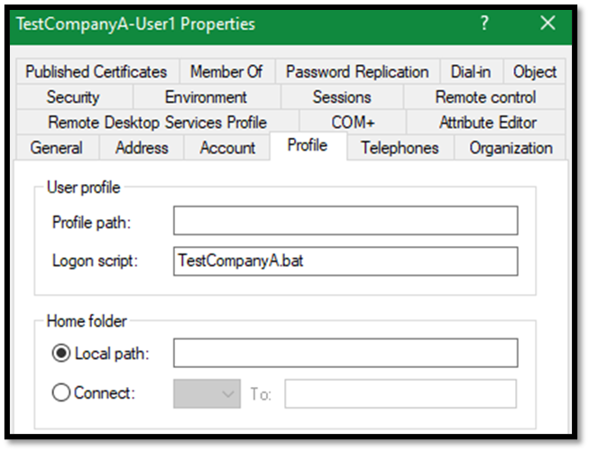Select the Local path radio button
The width and height of the screenshot is (589, 451).
tap(61, 354)
